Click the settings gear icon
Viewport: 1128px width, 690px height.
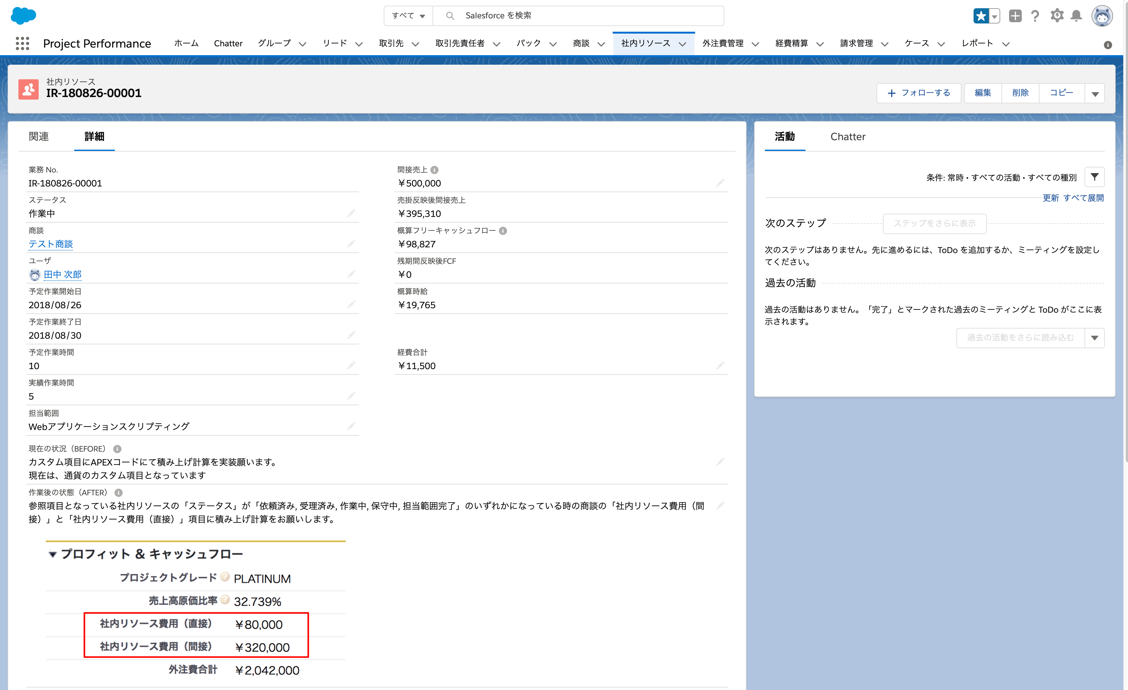click(x=1057, y=15)
